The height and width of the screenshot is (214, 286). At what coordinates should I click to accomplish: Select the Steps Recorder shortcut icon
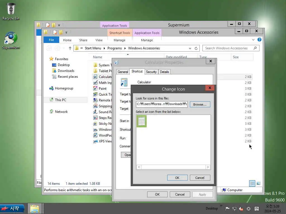(x=96, y=118)
